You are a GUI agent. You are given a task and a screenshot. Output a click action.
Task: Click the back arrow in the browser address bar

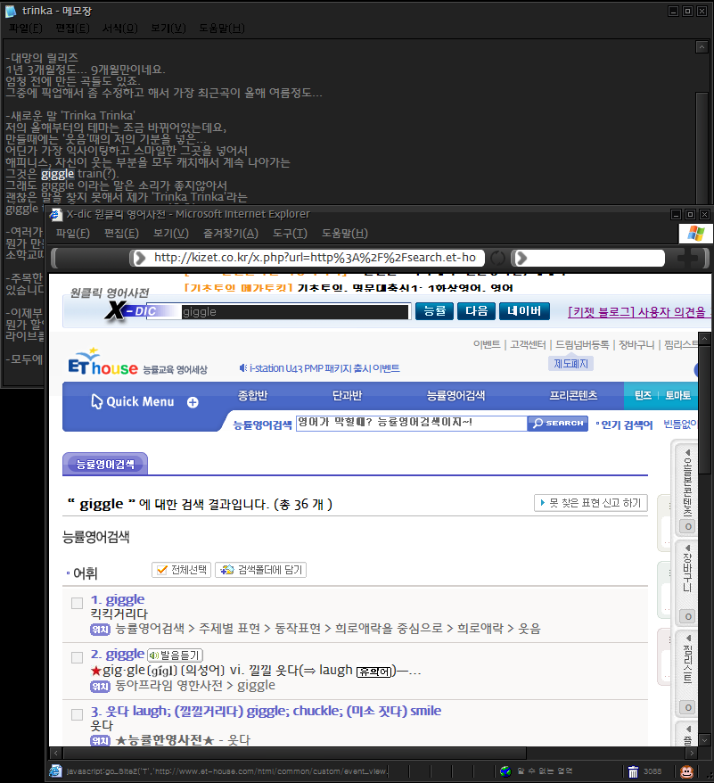click(x=140, y=258)
